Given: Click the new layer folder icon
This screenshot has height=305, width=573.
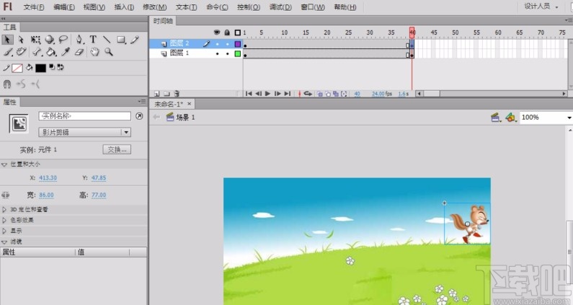Looking at the screenshot, I should 166,94.
